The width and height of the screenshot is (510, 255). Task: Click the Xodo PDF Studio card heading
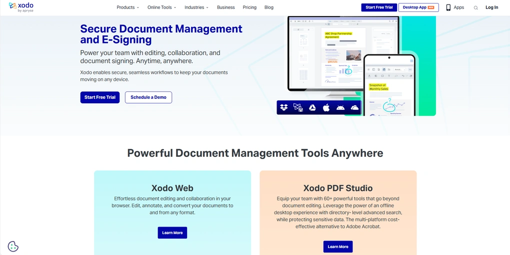click(x=338, y=188)
